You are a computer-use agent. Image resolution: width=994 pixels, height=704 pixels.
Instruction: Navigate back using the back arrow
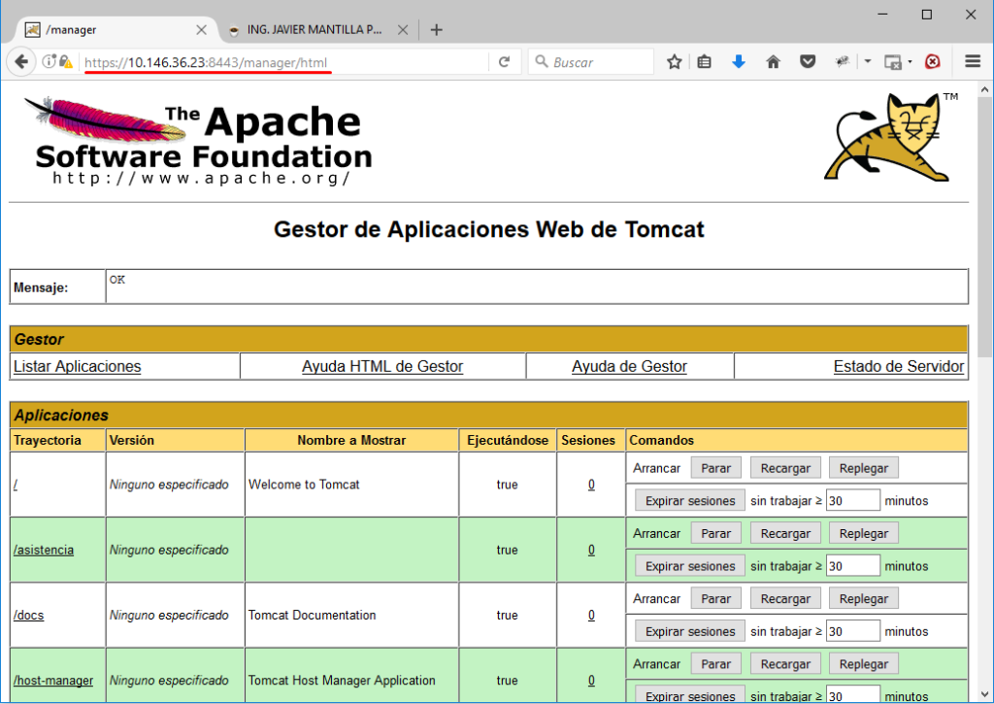click(x=20, y=61)
